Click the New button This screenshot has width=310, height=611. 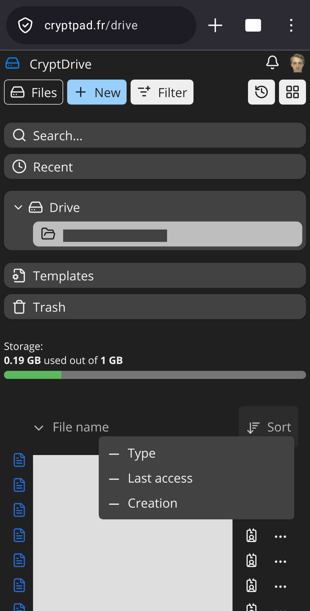[97, 92]
